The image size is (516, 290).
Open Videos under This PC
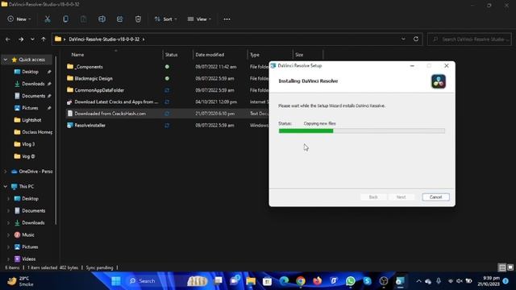tap(29, 259)
